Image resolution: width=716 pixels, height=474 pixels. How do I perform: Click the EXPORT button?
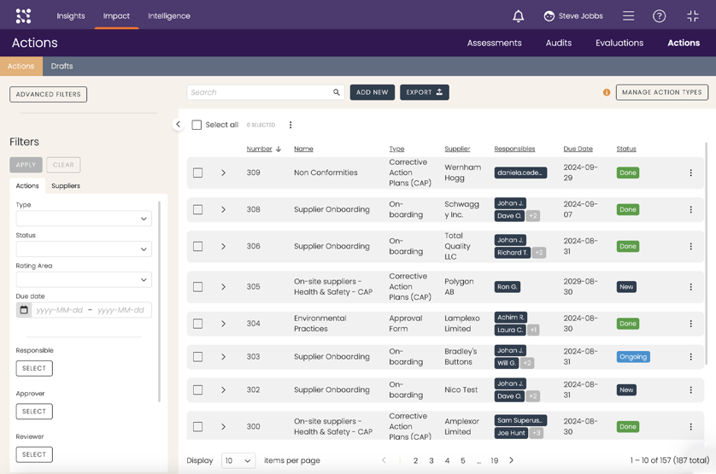pyautogui.click(x=424, y=92)
